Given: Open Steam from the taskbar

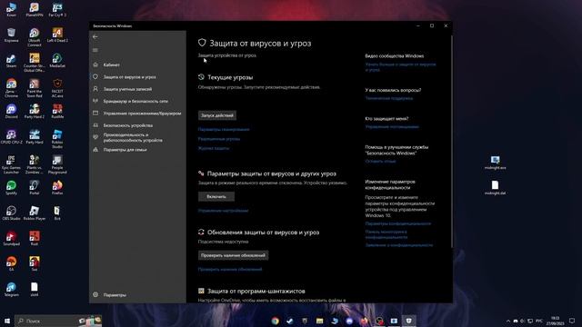Looking at the screenshot, I should 290,321.
